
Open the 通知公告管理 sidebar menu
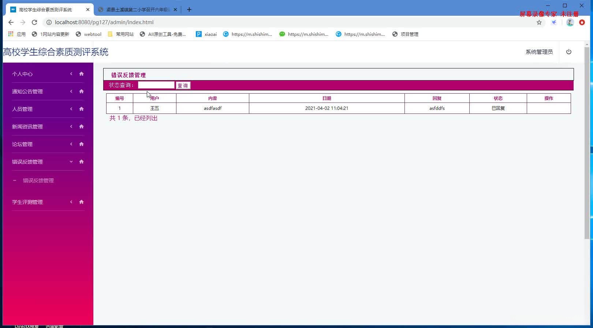[27, 92]
